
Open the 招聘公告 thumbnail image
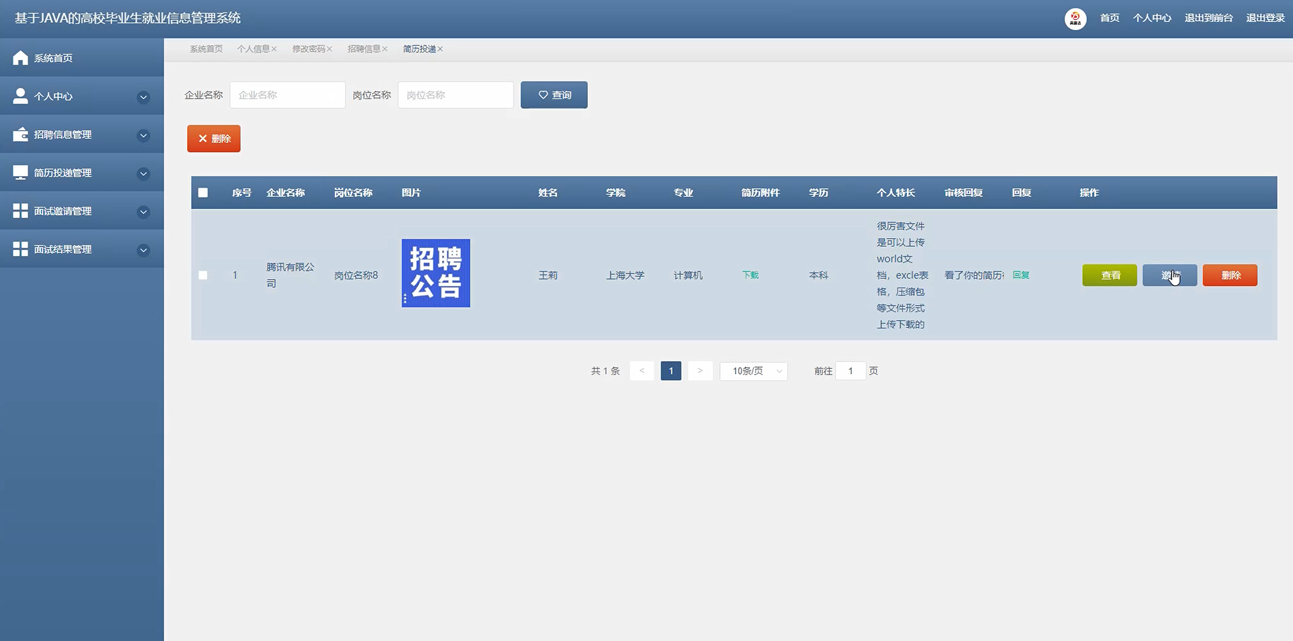[436, 273]
